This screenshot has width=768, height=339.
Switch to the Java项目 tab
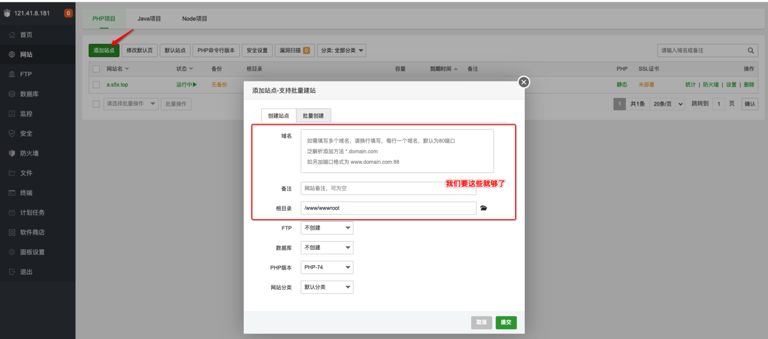tap(150, 18)
